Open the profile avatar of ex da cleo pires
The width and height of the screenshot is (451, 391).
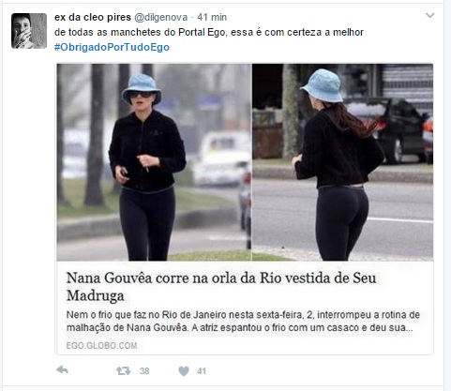tap(29, 31)
